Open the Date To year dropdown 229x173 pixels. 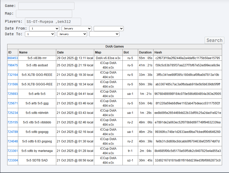[x=104, y=34]
